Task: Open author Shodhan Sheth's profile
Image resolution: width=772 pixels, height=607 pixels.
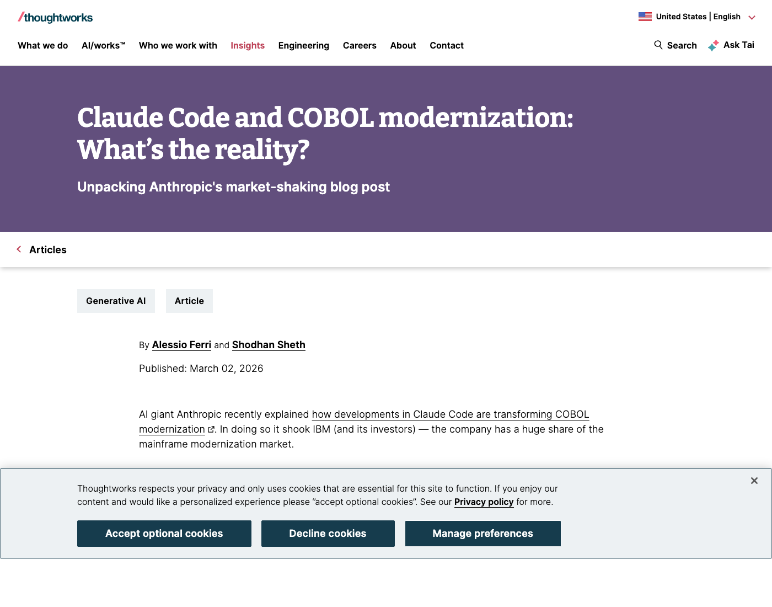Action: coord(269,345)
